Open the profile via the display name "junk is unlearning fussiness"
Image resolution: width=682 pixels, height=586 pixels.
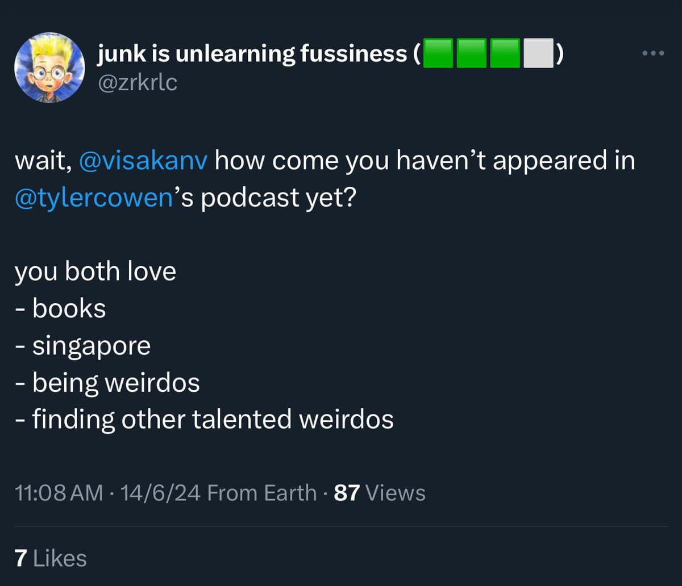[x=253, y=53]
